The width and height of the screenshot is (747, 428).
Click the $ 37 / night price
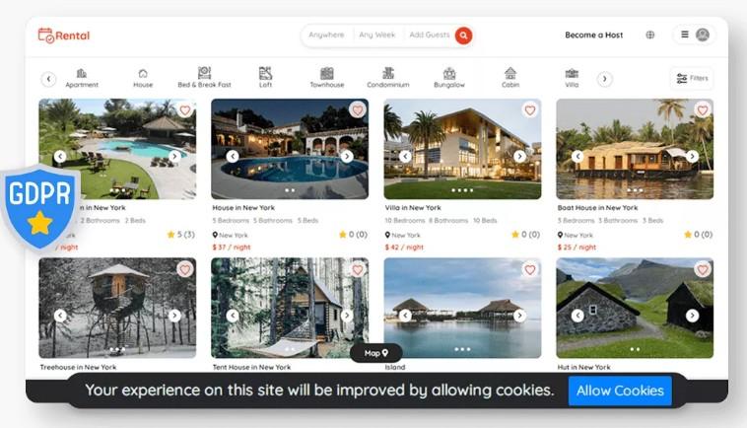232,247
